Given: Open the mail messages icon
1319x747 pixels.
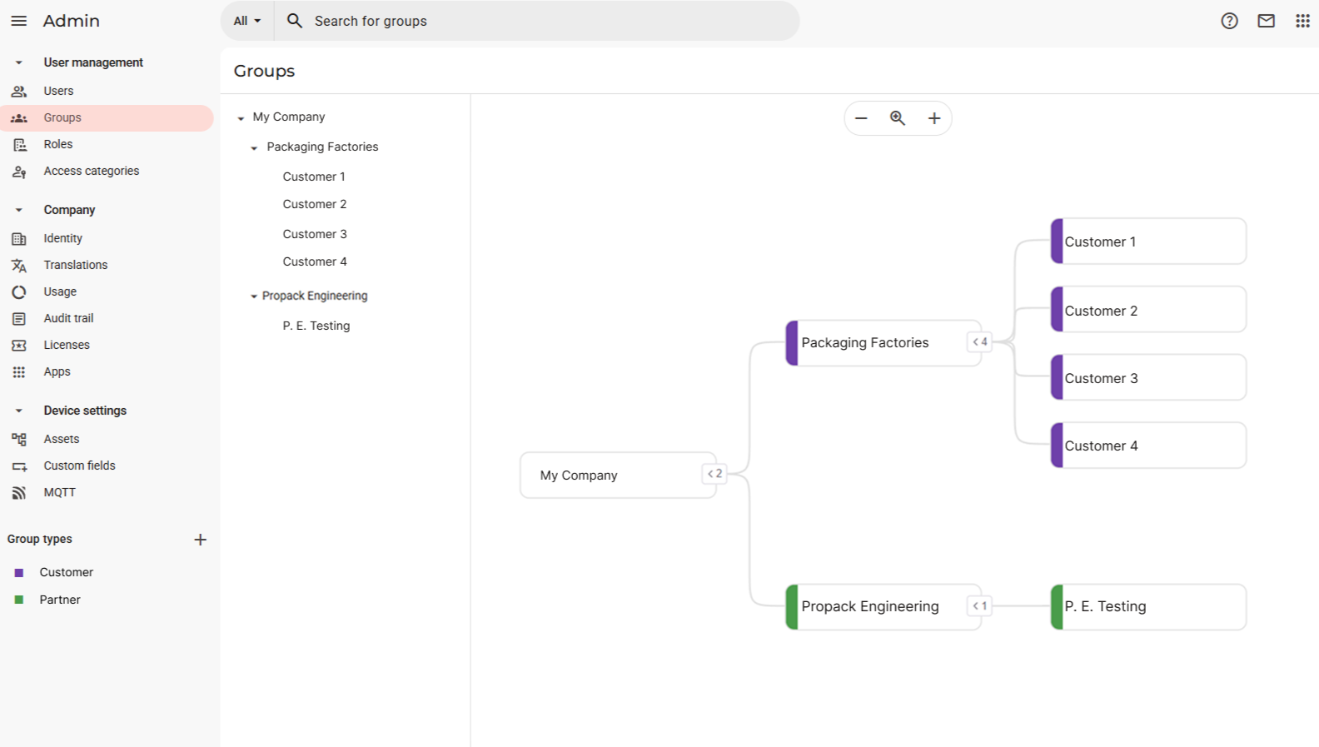Looking at the screenshot, I should click(x=1266, y=21).
